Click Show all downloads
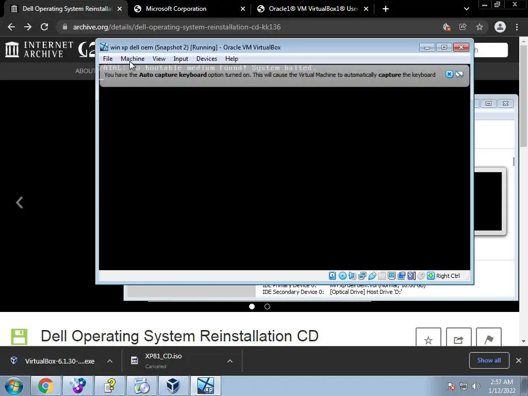 [x=489, y=360]
